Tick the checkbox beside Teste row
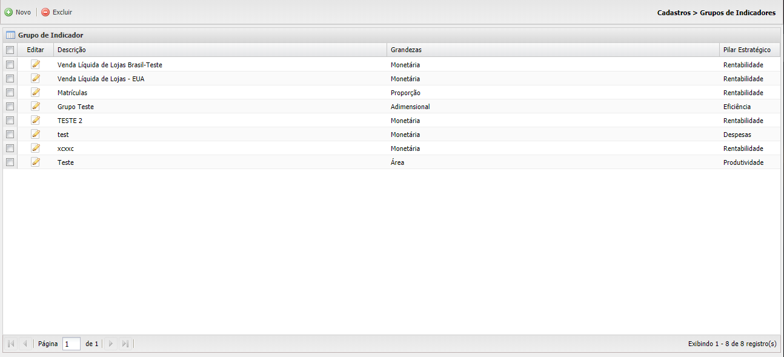Viewport: 784px width, 357px height. [10, 162]
